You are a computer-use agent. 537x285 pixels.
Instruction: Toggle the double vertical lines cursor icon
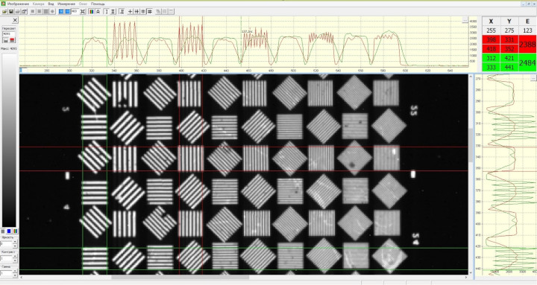[x=137, y=12]
